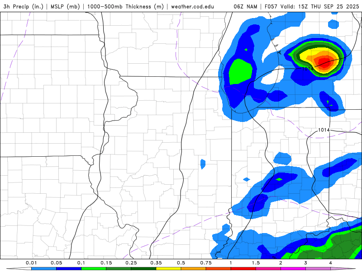Click the red-orange 0.75–1 colorbar segment
Viewport: 362px width, 271px height.
(x=219, y=269)
